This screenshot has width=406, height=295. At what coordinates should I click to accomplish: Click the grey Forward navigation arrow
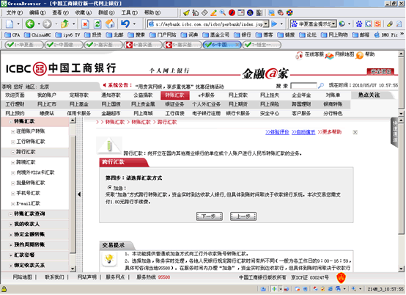47,24
